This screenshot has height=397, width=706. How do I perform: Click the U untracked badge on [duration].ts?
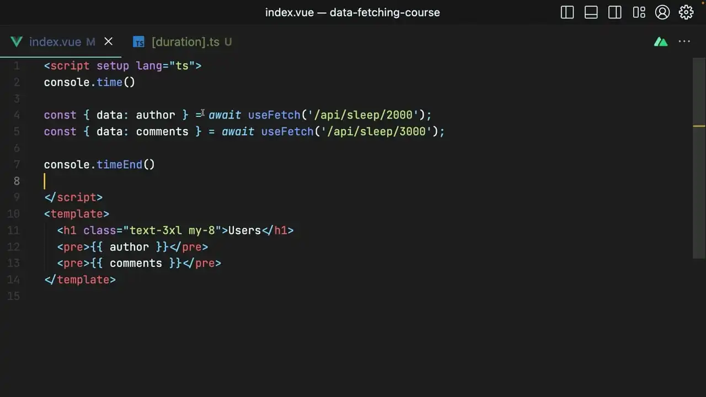pyautogui.click(x=228, y=42)
